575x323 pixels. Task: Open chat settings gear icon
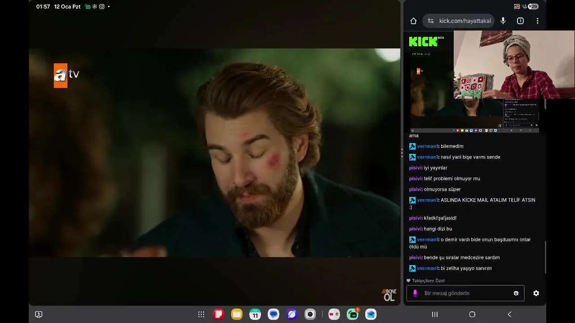click(x=536, y=293)
